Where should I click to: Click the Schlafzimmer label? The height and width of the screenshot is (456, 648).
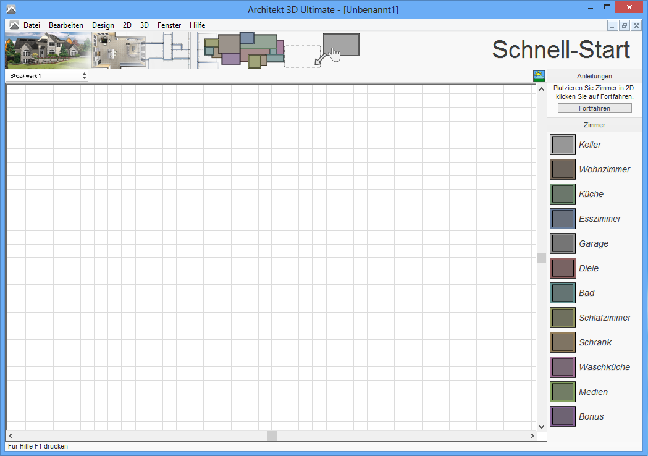[605, 318]
